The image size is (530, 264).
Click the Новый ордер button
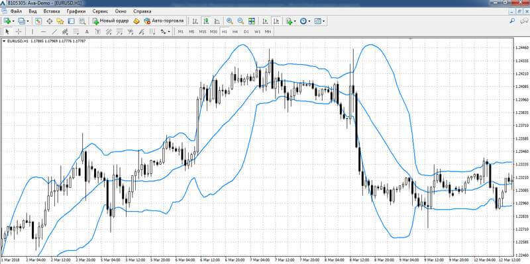[x=110, y=21]
